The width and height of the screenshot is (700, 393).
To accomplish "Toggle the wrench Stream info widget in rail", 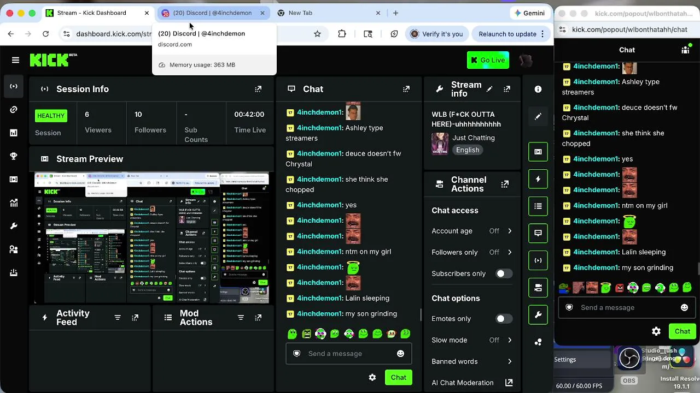I will [x=538, y=315].
